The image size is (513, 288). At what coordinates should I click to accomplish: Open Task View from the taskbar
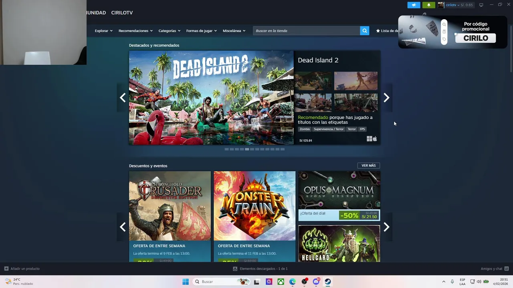pyautogui.click(x=257, y=282)
